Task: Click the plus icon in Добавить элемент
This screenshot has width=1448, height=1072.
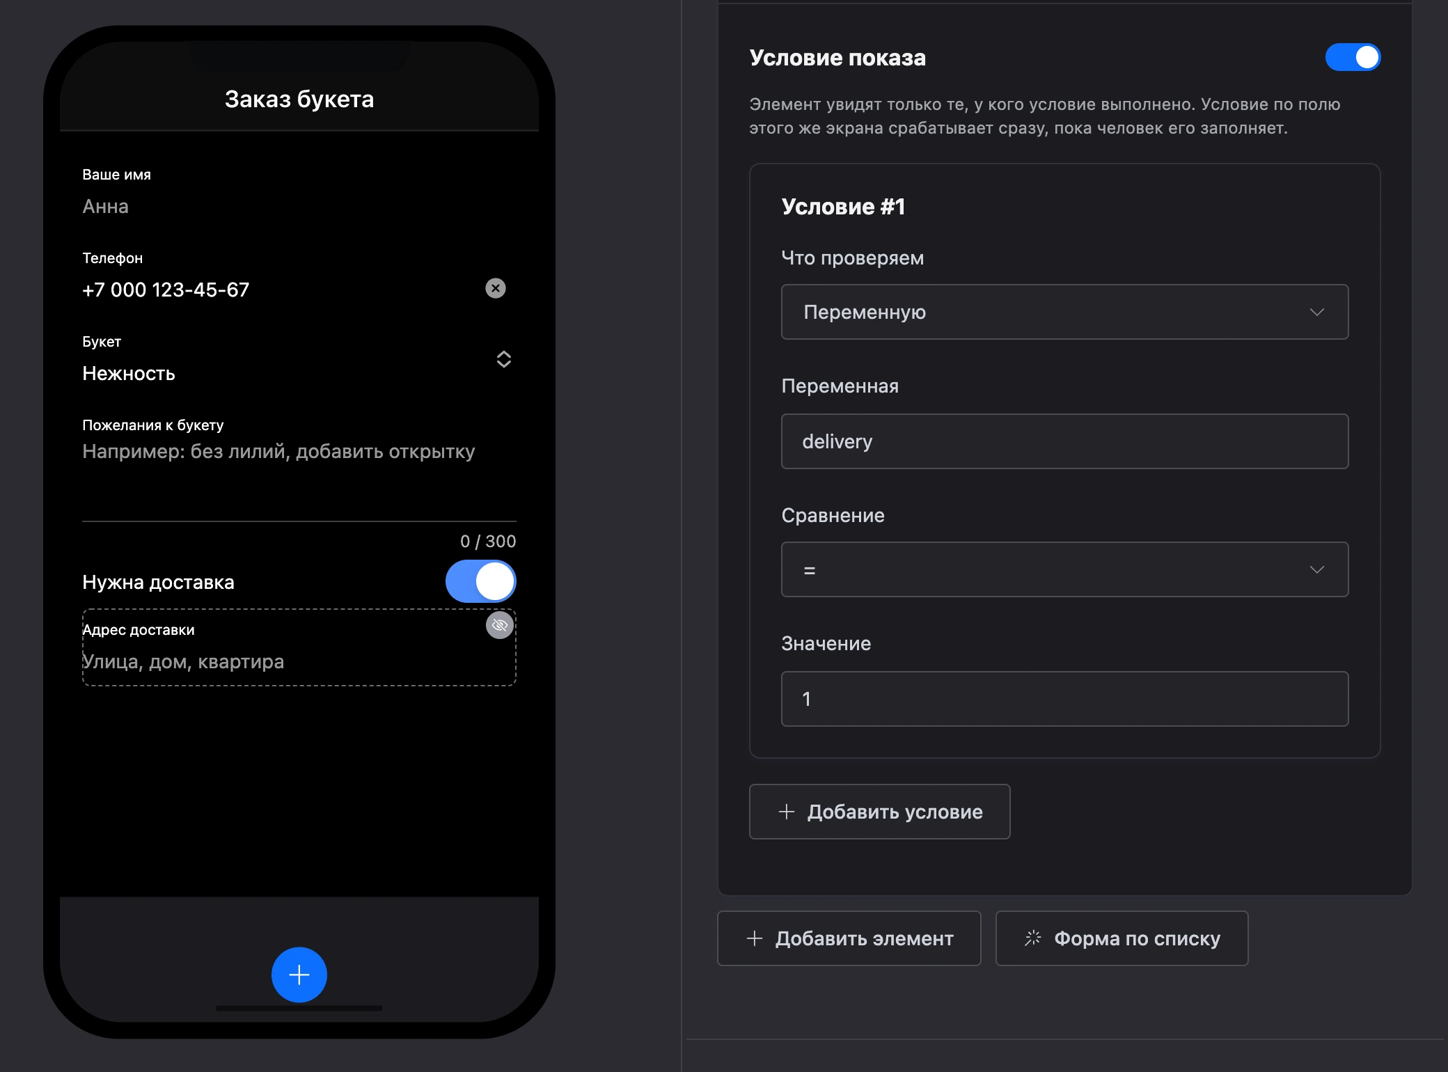Action: [x=755, y=938]
